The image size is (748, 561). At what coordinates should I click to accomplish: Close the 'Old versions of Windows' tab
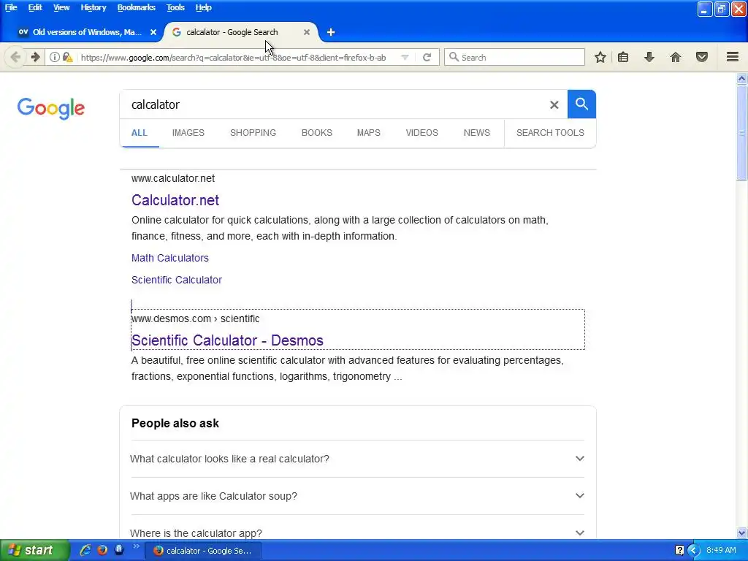(153, 32)
